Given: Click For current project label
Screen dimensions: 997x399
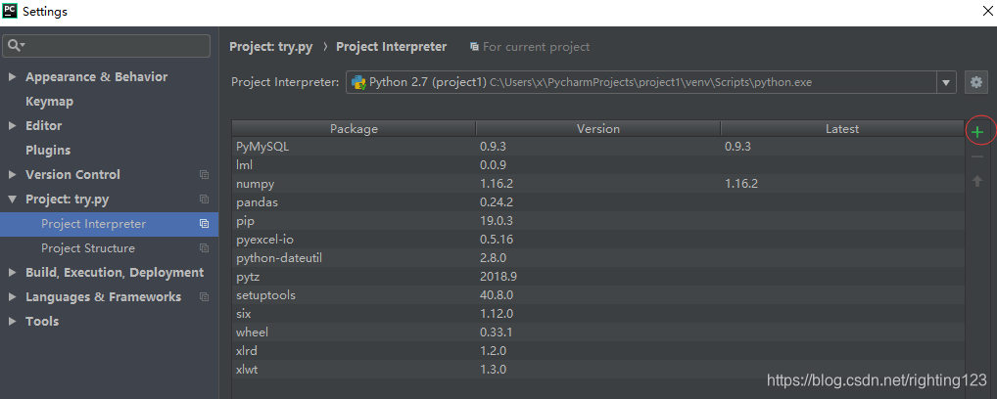Looking at the screenshot, I should pos(536,47).
